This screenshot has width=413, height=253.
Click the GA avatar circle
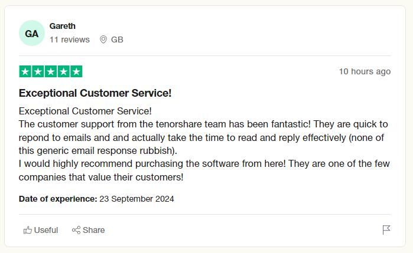tap(32, 34)
